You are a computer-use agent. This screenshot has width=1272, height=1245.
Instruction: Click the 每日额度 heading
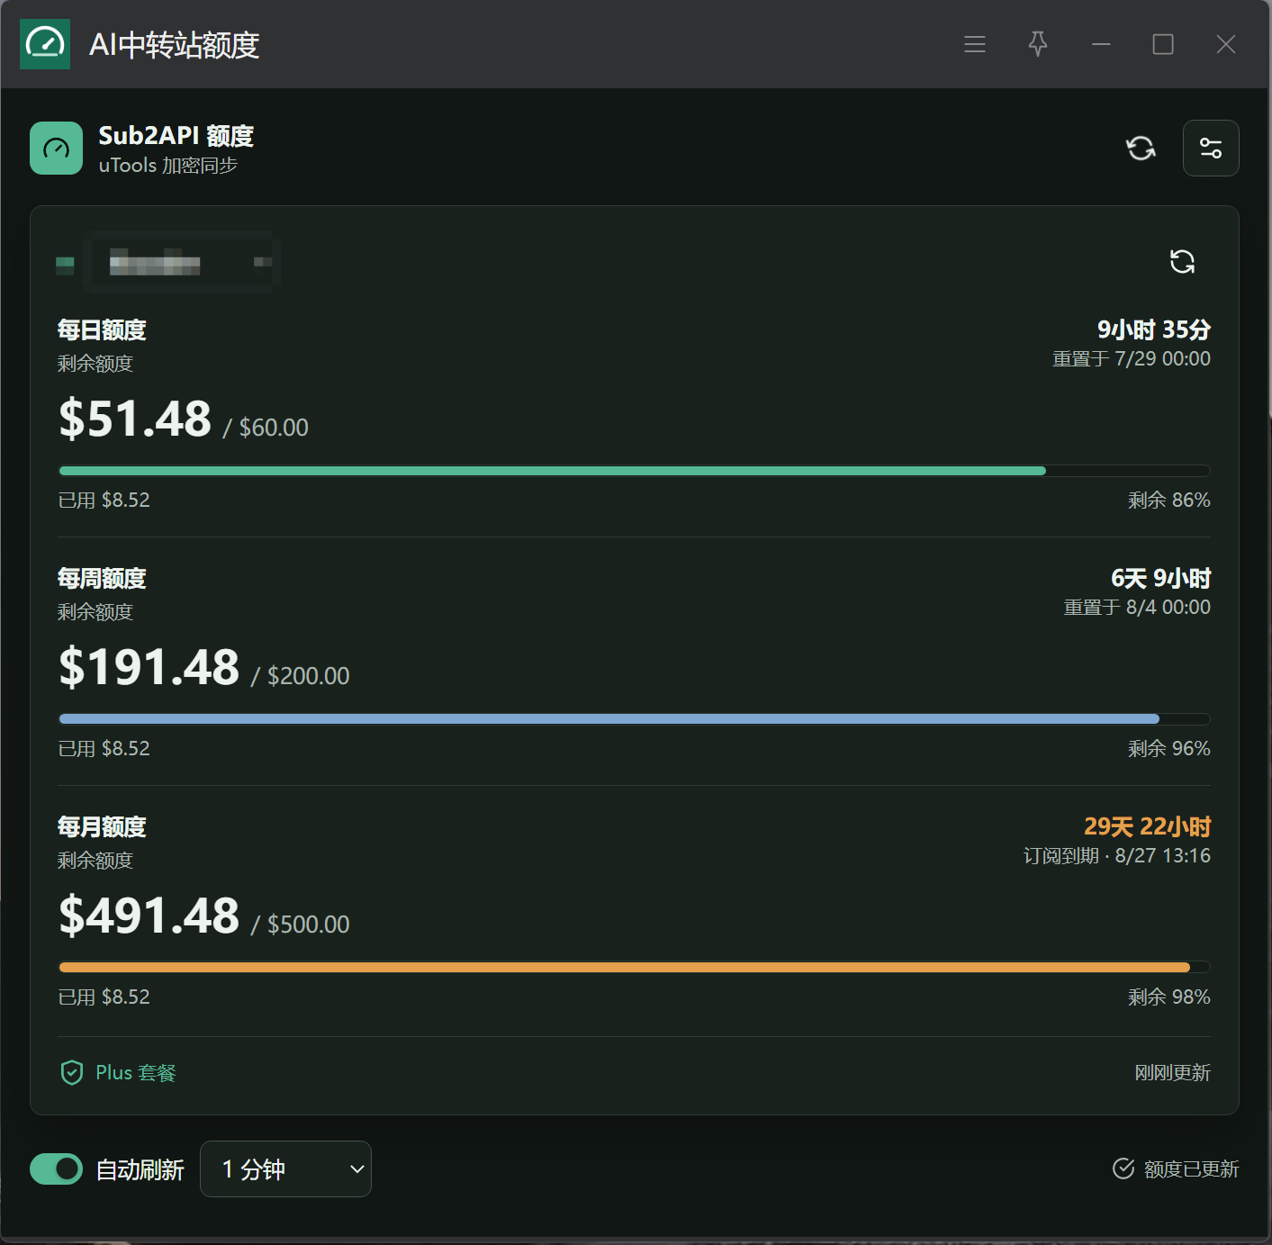(102, 330)
